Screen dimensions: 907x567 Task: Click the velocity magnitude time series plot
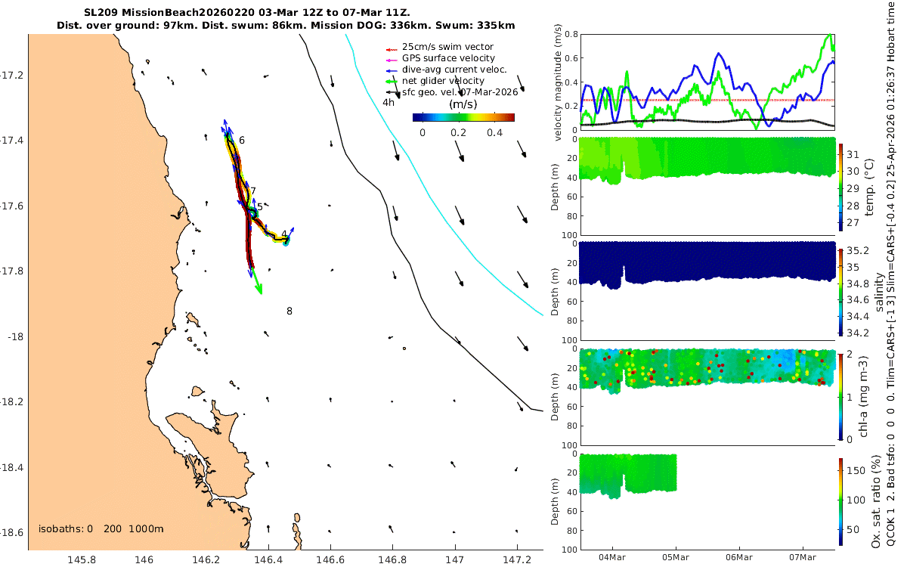(707, 82)
